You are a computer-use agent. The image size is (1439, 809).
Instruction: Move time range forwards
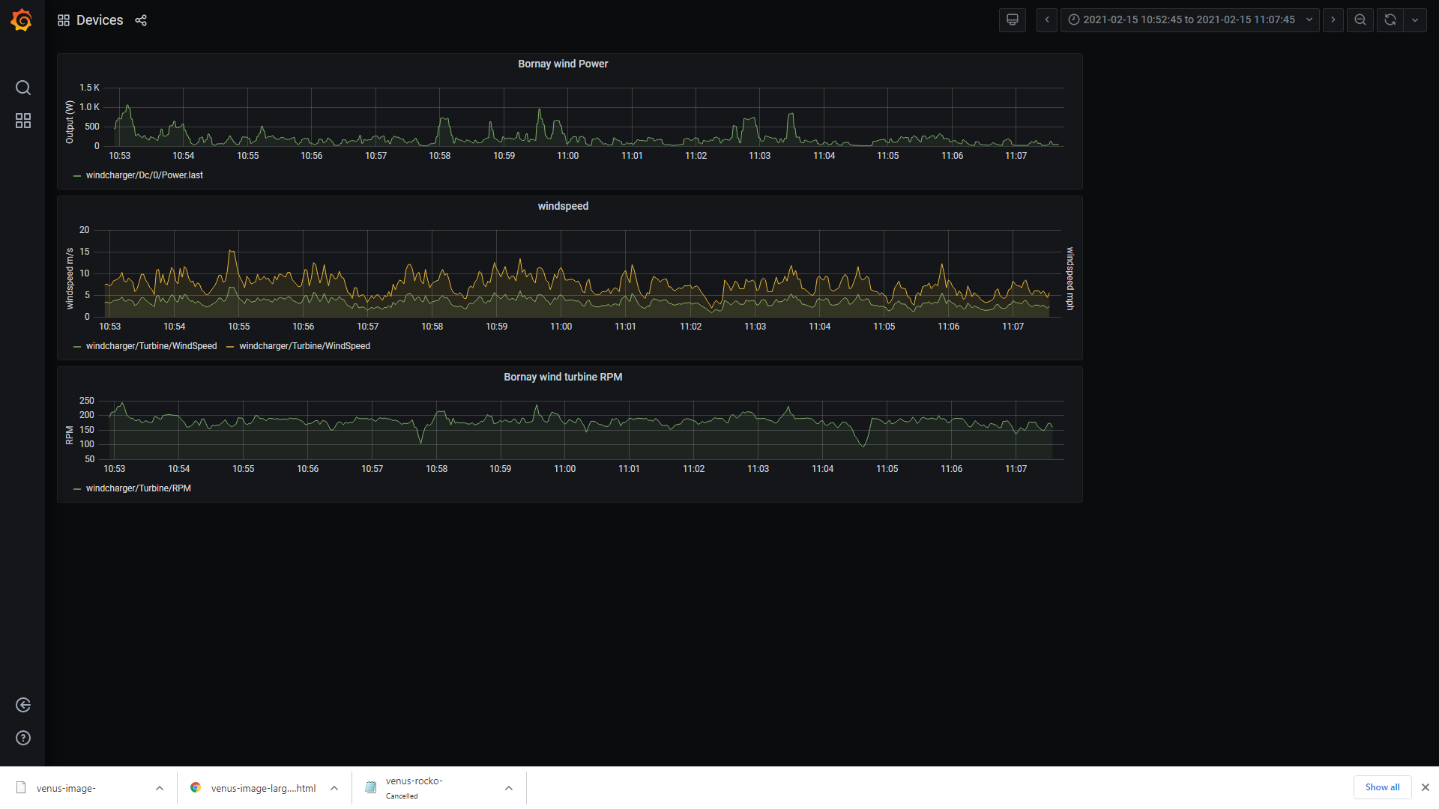pyautogui.click(x=1333, y=20)
